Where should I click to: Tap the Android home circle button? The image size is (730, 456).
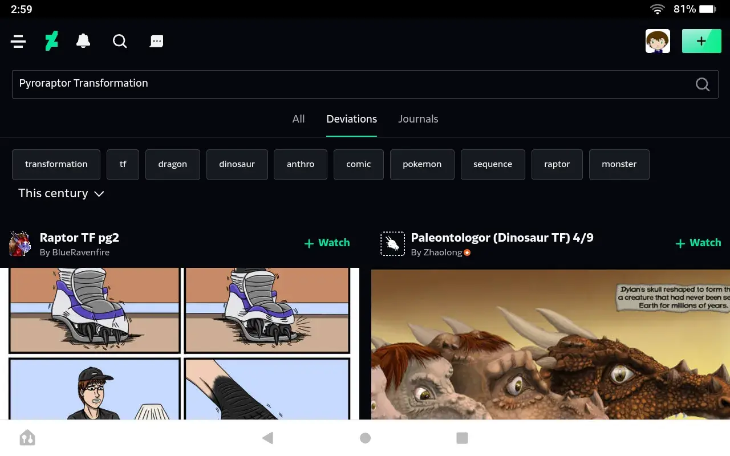(366, 438)
